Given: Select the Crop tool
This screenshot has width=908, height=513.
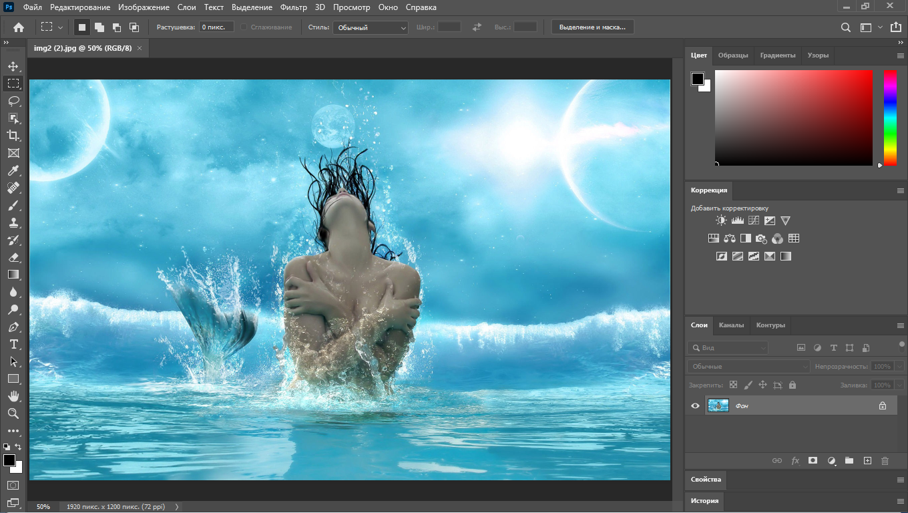Looking at the screenshot, I should coord(13,136).
